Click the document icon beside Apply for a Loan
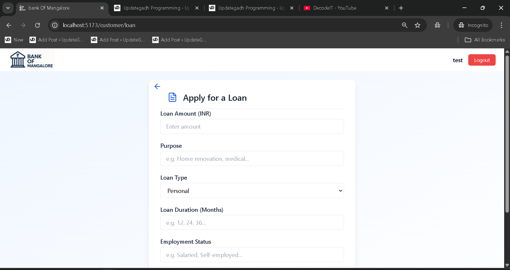This screenshot has width=510, height=270. 172,97
